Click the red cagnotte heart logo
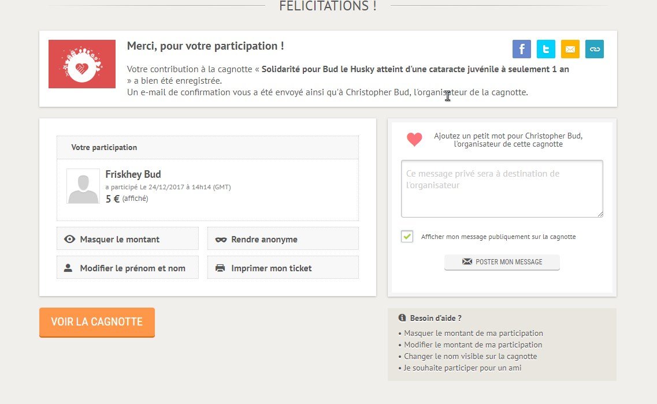 (x=82, y=64)
